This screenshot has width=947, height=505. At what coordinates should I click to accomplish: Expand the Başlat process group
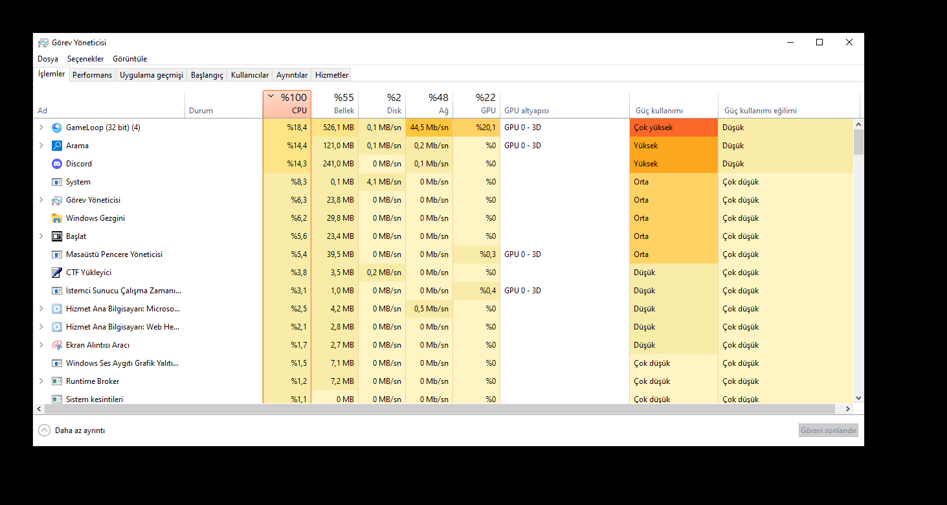(41, 236)
